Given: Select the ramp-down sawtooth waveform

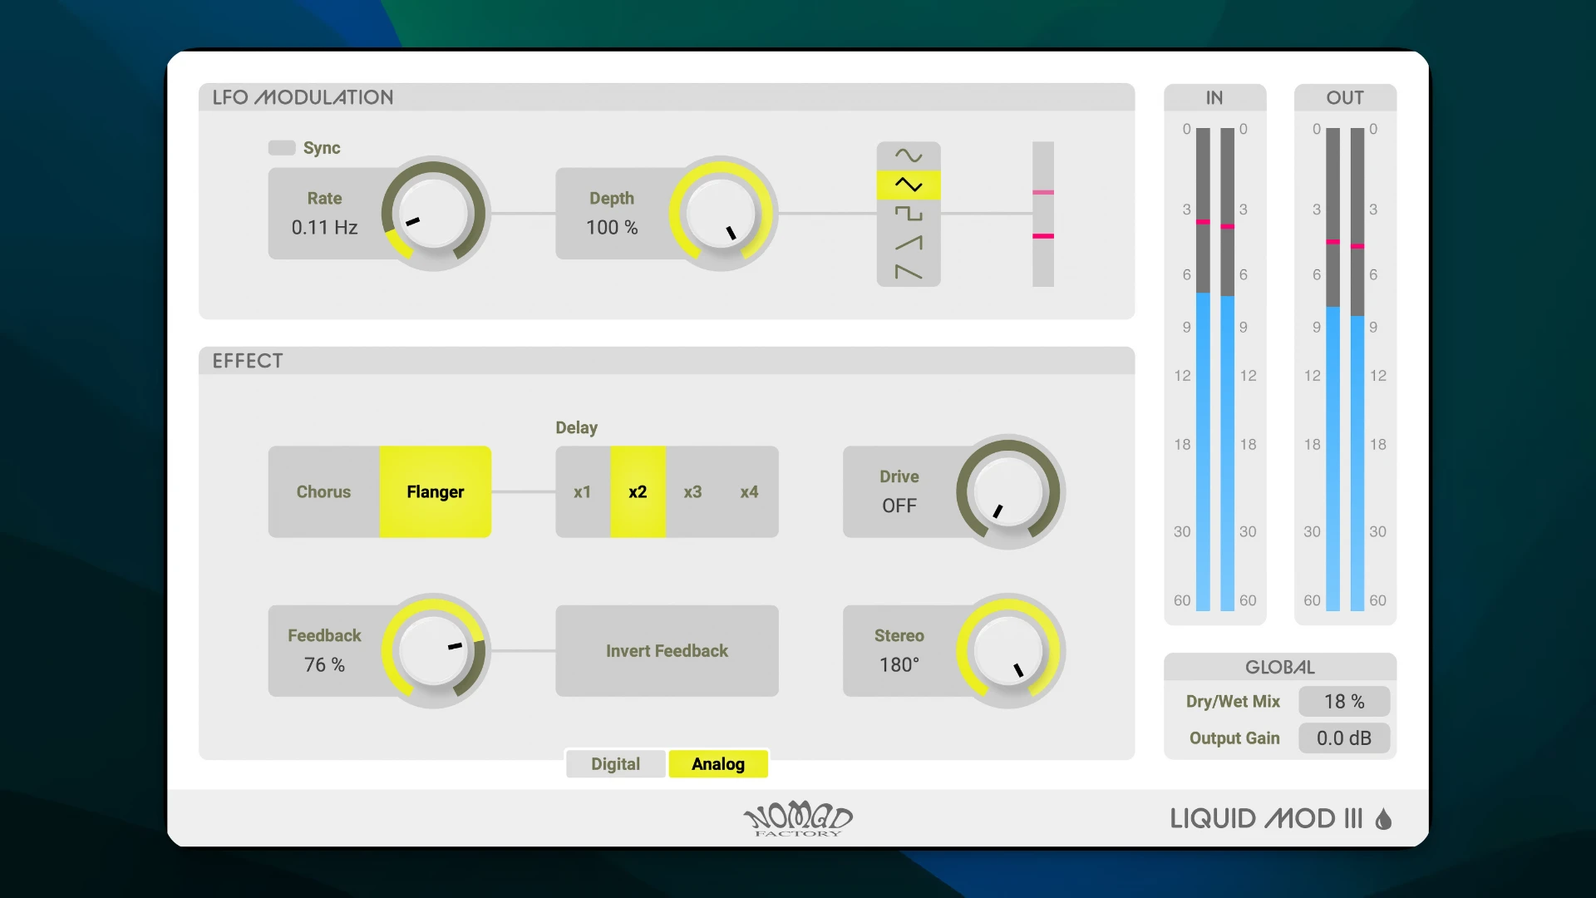Looking at the screenshot, I should [x=909, y=272].
